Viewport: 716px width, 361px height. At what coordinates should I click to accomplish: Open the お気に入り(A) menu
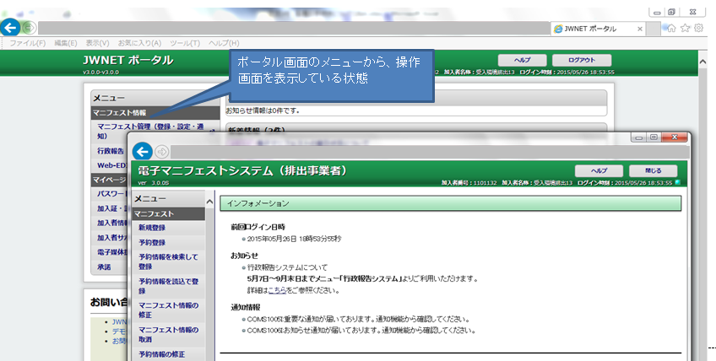tap(139, 43)
